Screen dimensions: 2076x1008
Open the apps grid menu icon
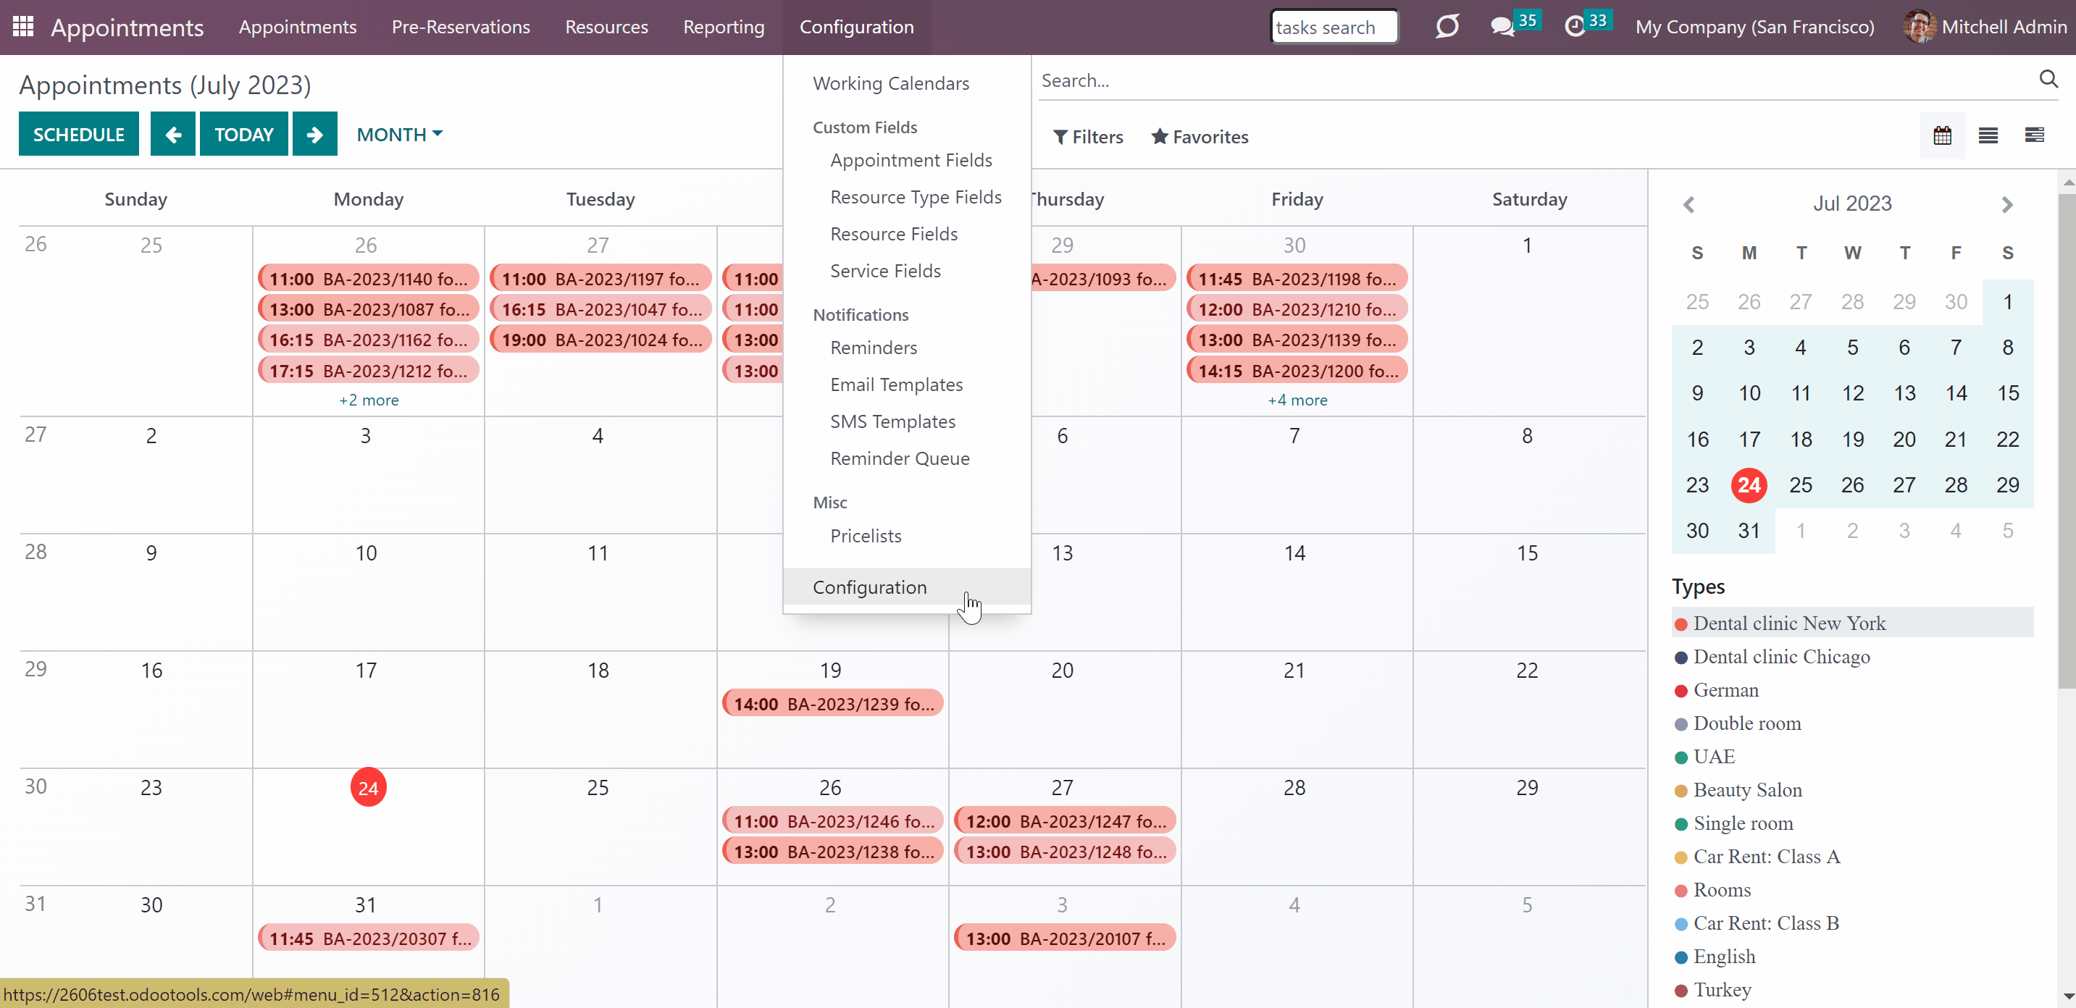coord(22,27)
